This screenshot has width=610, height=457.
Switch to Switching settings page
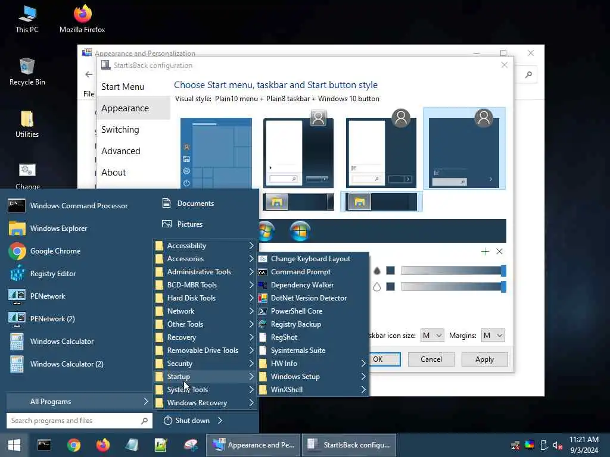pyautogui.click(x=120, y=129)
